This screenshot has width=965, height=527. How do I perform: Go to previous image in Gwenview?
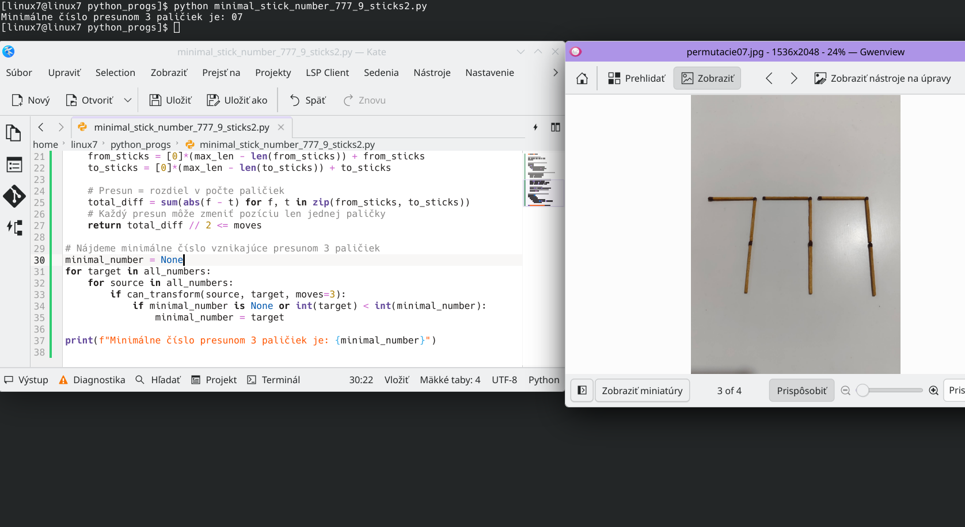tap(769, 78)
